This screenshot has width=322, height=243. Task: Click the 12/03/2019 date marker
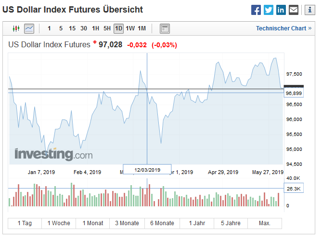click(147, 170)
